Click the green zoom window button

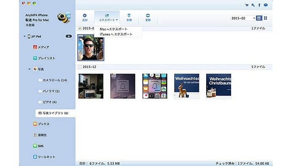(34, 3)
